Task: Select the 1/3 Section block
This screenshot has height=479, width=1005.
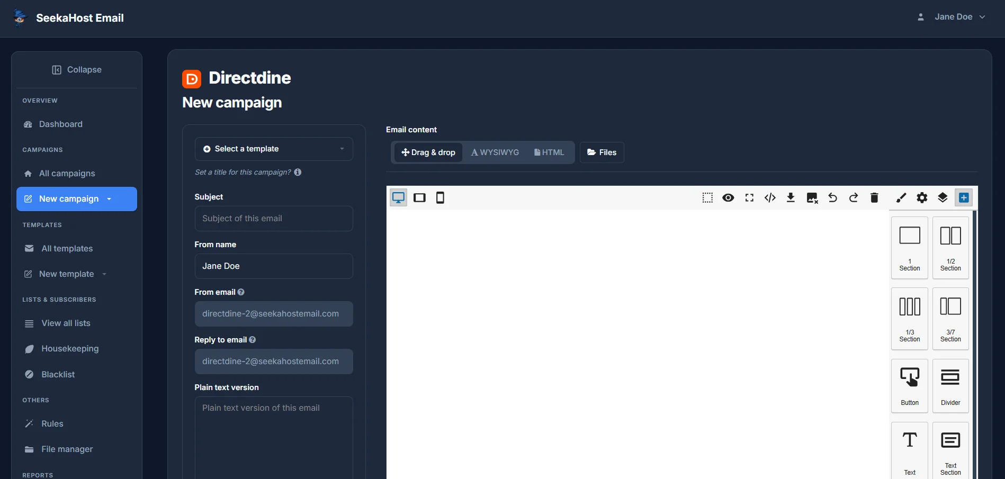Action: pyautogui.click(x=910, y=319)
